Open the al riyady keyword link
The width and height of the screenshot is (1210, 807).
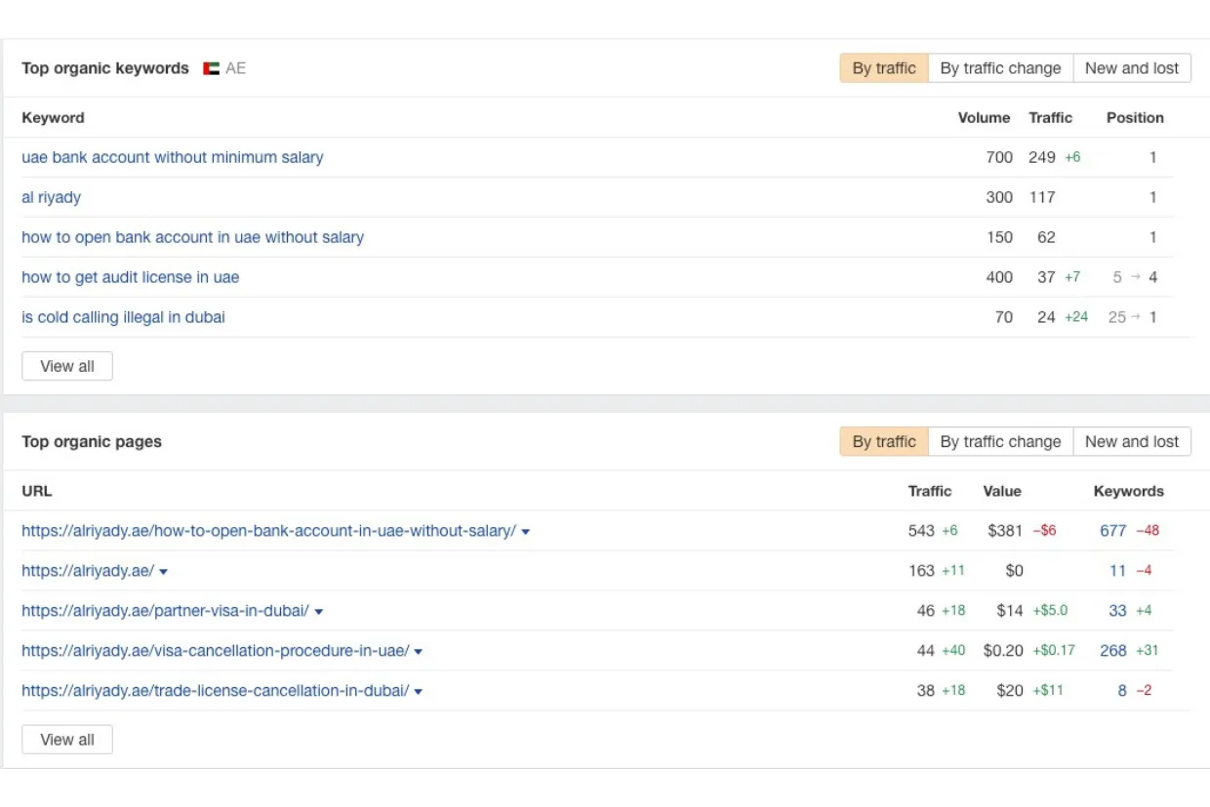click(x=52, y=197)
